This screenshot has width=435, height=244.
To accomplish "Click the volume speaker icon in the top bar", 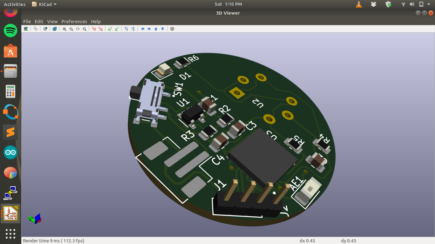I will (x=412, y=4).
